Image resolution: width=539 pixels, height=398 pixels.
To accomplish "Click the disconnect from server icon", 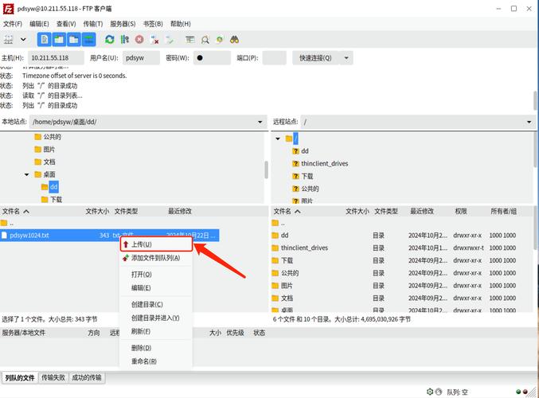I will click(154, 39).
